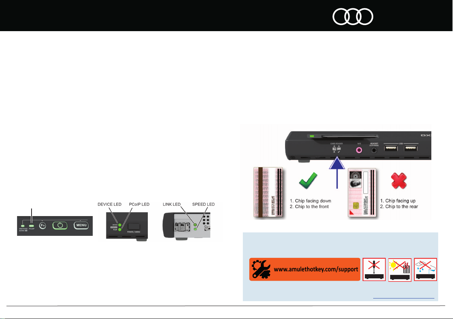Click the MENU button on panel image

click(81, 225)
